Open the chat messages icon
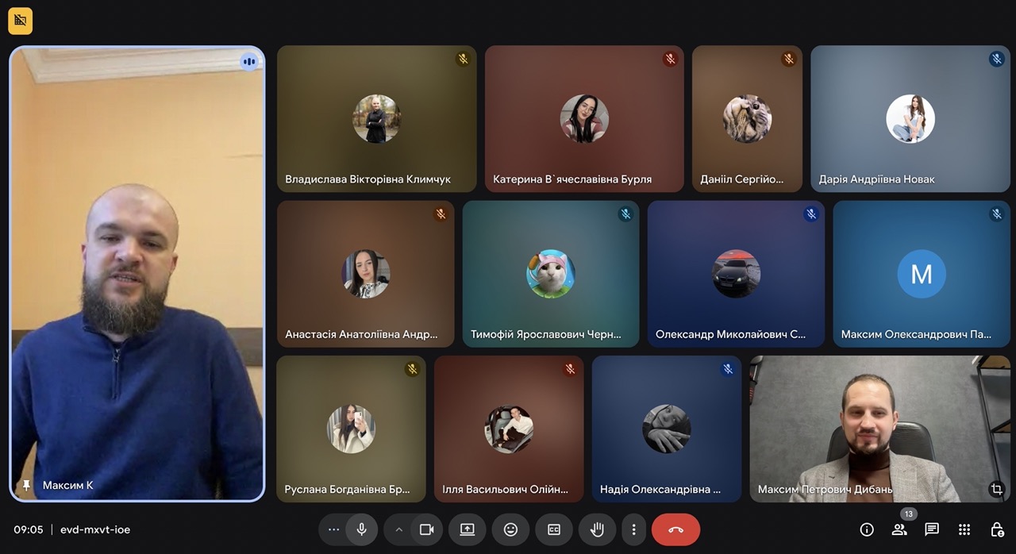This screenshot has height=554, width=1016. 932,529
